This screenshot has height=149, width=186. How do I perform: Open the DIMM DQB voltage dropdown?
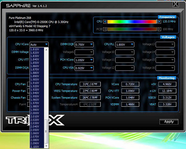[84, 44]
